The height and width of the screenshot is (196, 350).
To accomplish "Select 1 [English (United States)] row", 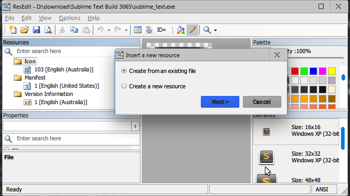I will (x=67, y=86).
